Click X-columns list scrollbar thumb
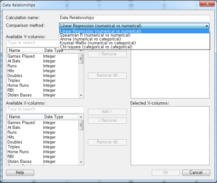The width and height of the screenshot is (217, 183). pos(81,125)
